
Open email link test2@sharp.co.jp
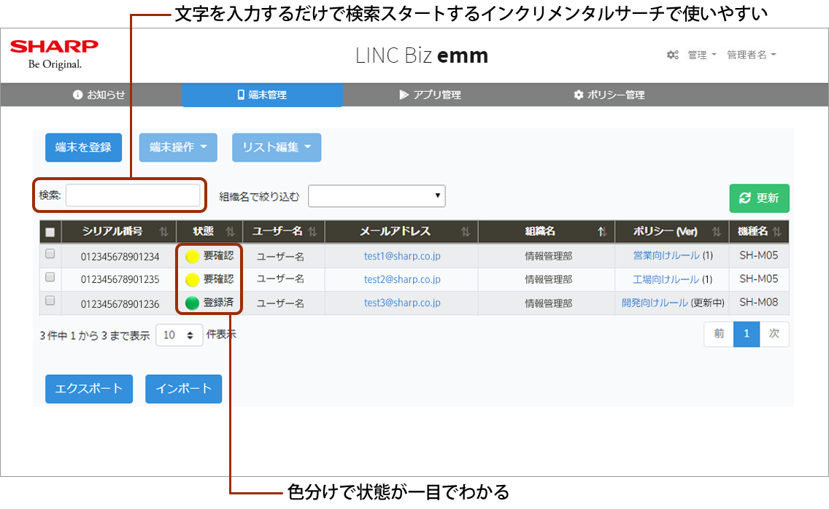pyautogui.click(x=402, y=279)
